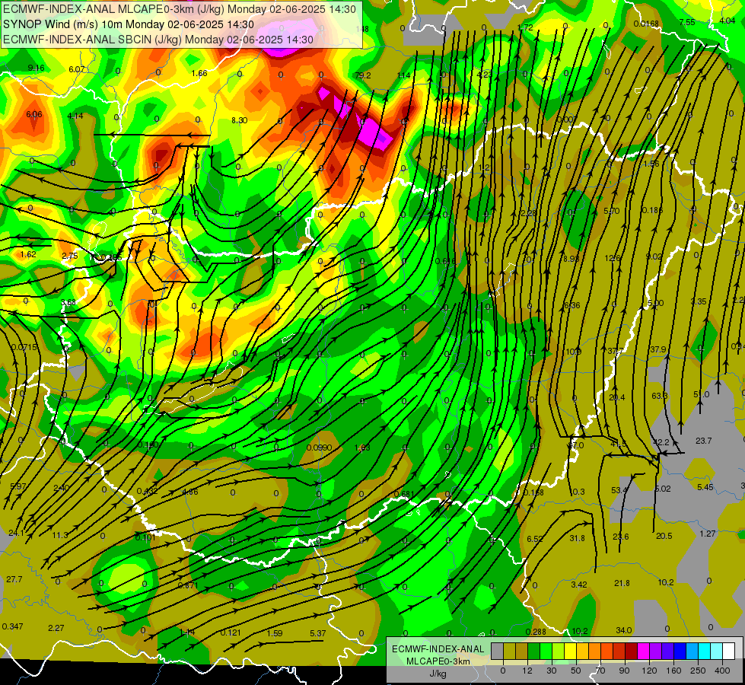Click the map value 37.9

coord(658,349)
